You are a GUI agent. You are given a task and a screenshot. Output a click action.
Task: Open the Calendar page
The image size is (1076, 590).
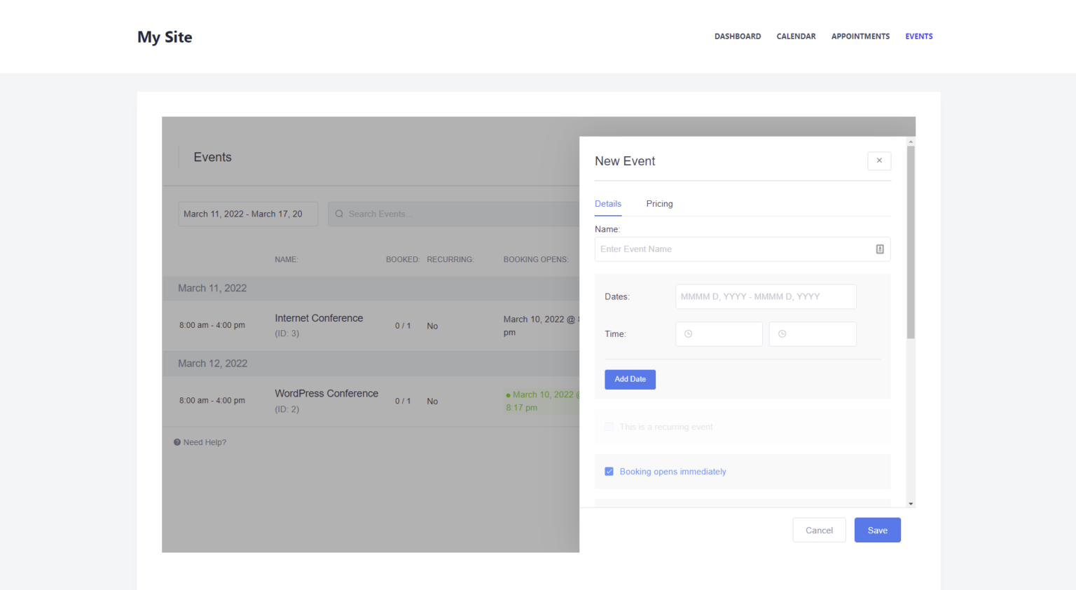[796, 36]
